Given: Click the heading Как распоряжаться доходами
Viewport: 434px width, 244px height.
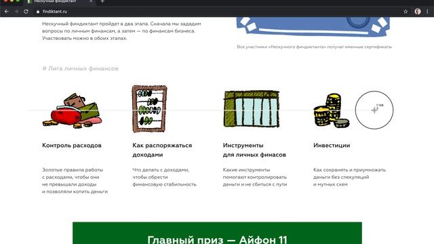Looking at the screenshot, I should click(x=162, y=150).
